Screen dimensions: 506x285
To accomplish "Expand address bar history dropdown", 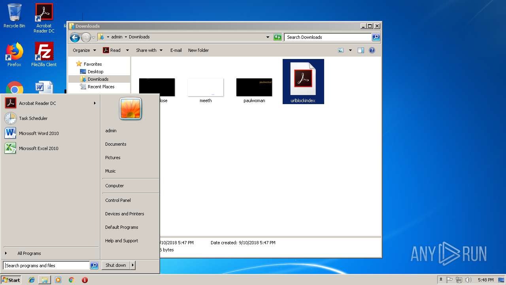I will [268, 37].
